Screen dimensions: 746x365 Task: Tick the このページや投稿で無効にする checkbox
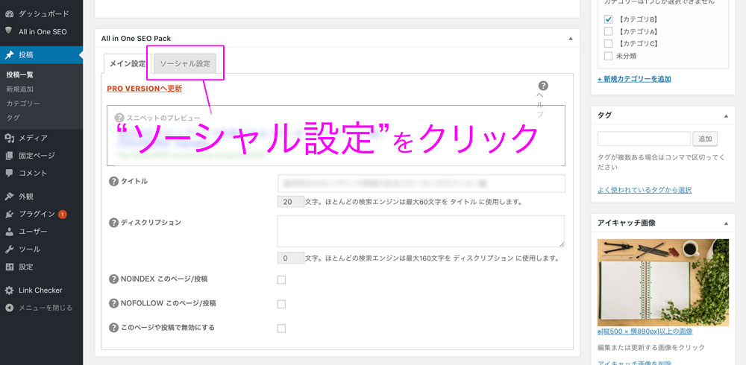tap(281, 328)
